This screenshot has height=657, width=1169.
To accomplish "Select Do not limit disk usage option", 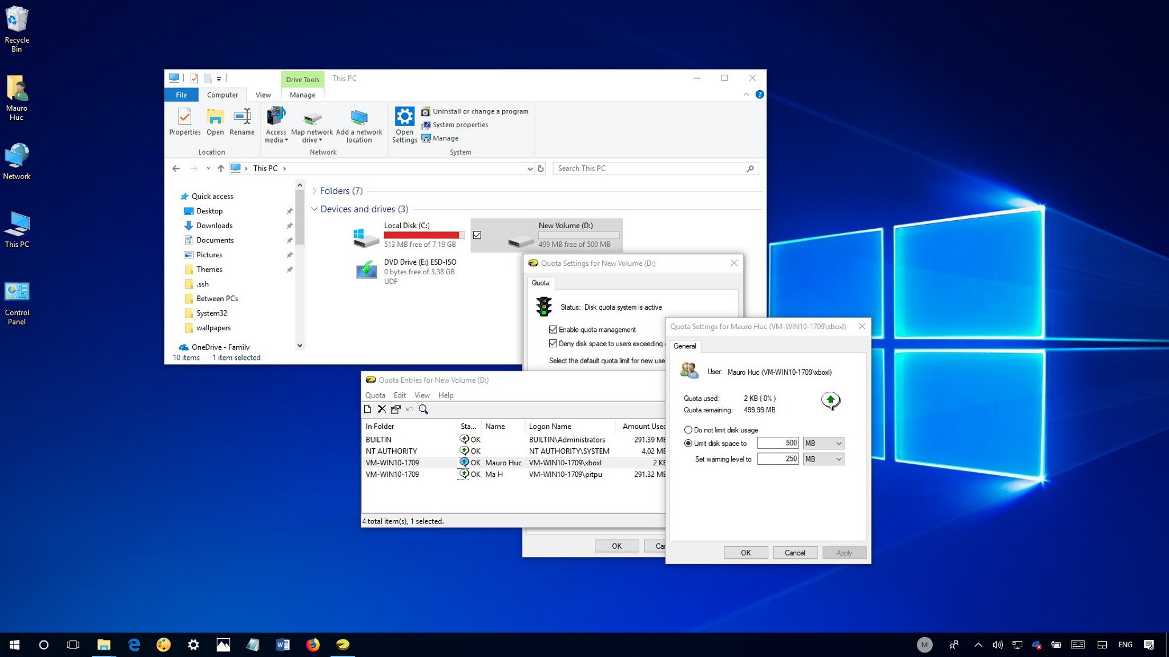I will coord(688,429).
